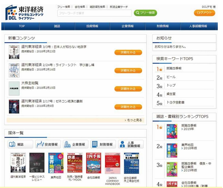Click keyword 資生堂 ranked 4位
The image size is (223, 188).
coord(171,94)
